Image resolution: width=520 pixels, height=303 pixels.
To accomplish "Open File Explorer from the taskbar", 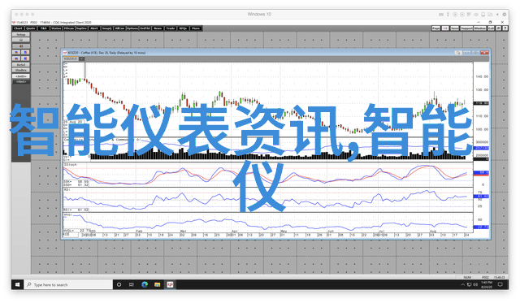I will coord(157,284).
